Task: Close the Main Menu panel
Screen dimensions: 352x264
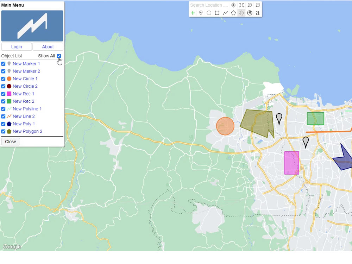Action: coord(11,142)
